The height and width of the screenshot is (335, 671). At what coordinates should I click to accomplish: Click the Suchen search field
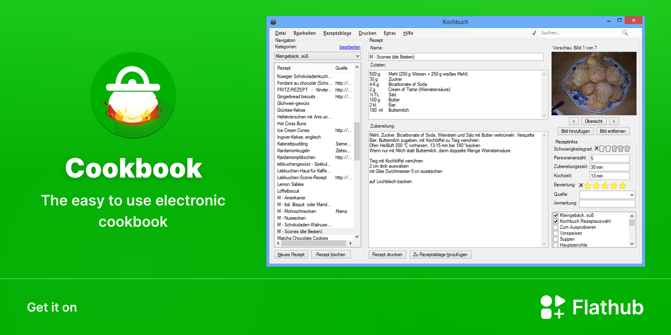pos(579,33)
